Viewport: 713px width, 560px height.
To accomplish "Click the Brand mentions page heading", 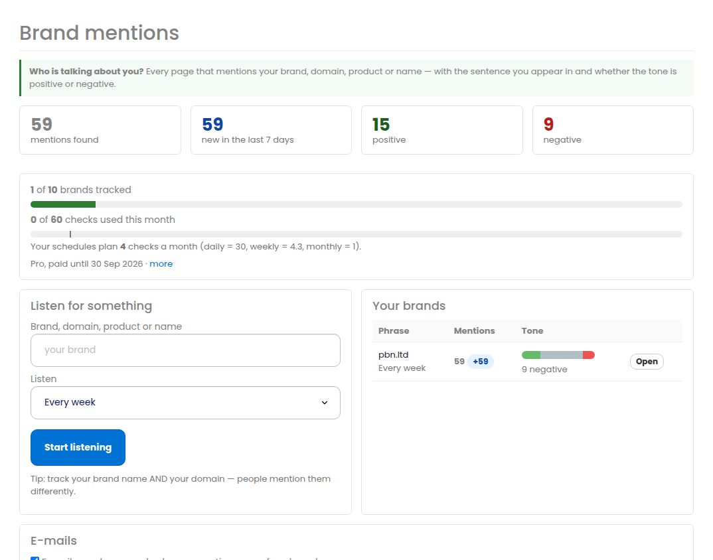I will 99,33.
